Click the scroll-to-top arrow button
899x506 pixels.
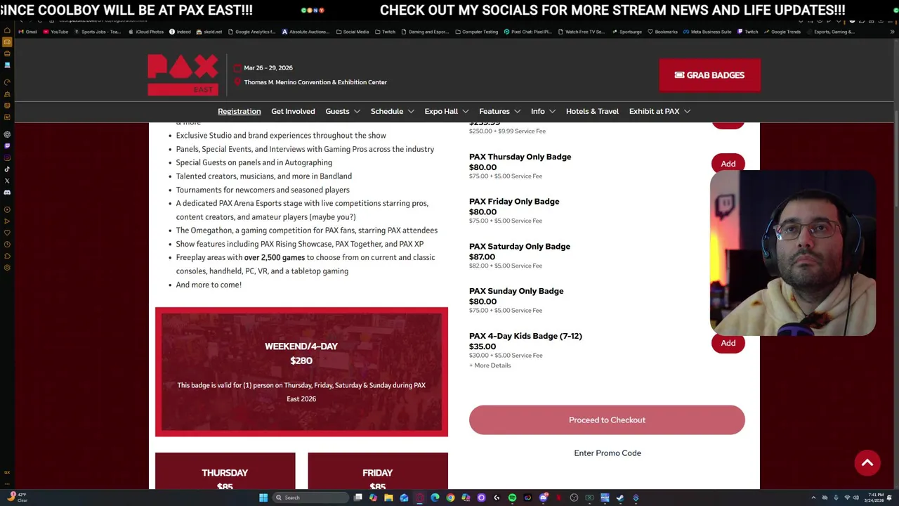(867, 463)
